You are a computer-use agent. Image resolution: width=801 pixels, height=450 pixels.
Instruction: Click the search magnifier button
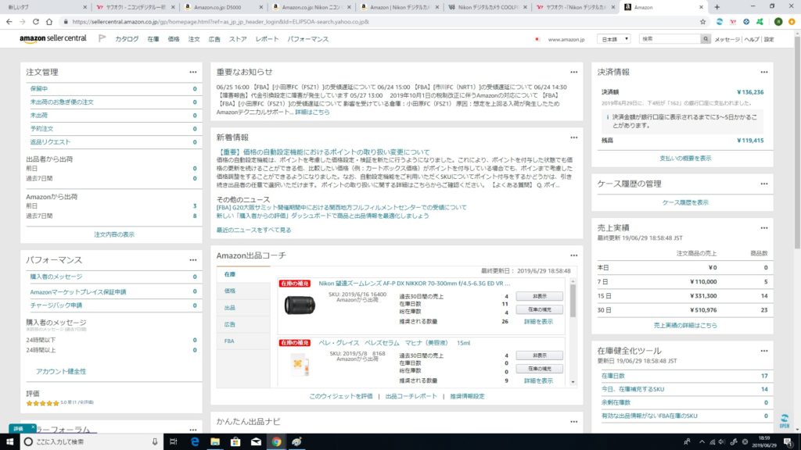click(706, 39)
